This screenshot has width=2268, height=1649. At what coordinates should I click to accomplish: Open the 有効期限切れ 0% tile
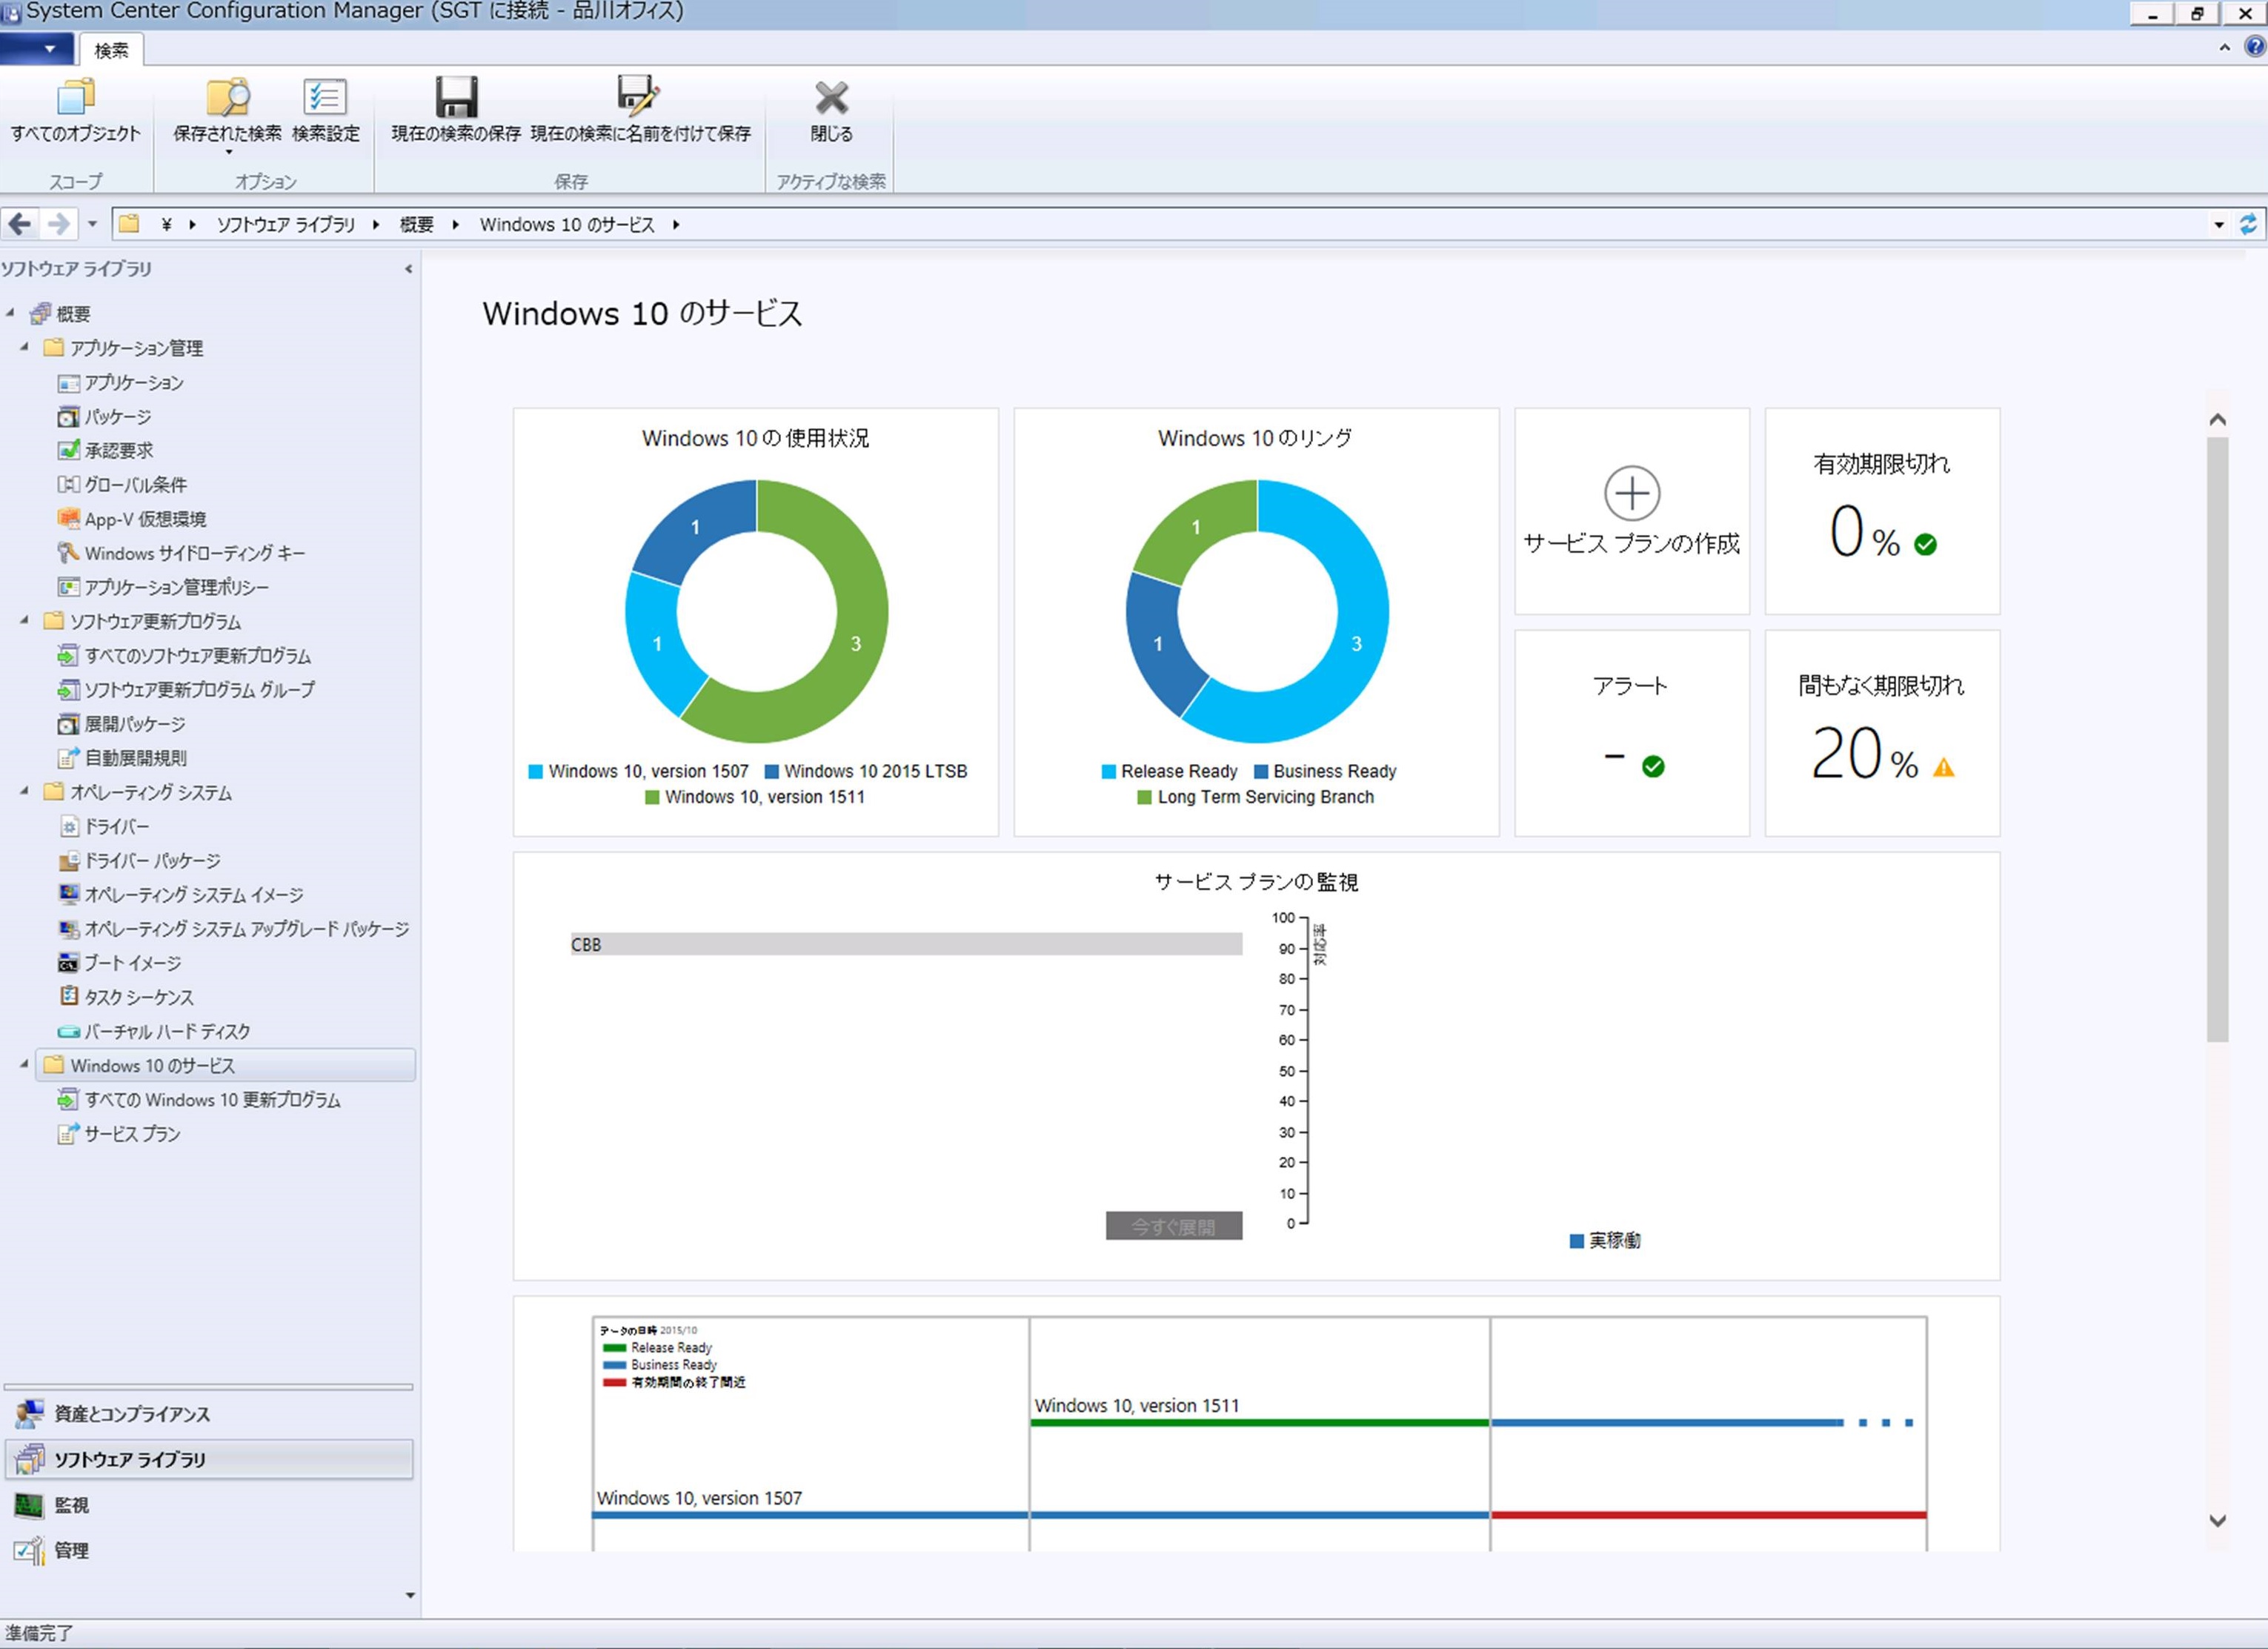pos(1881,510)
